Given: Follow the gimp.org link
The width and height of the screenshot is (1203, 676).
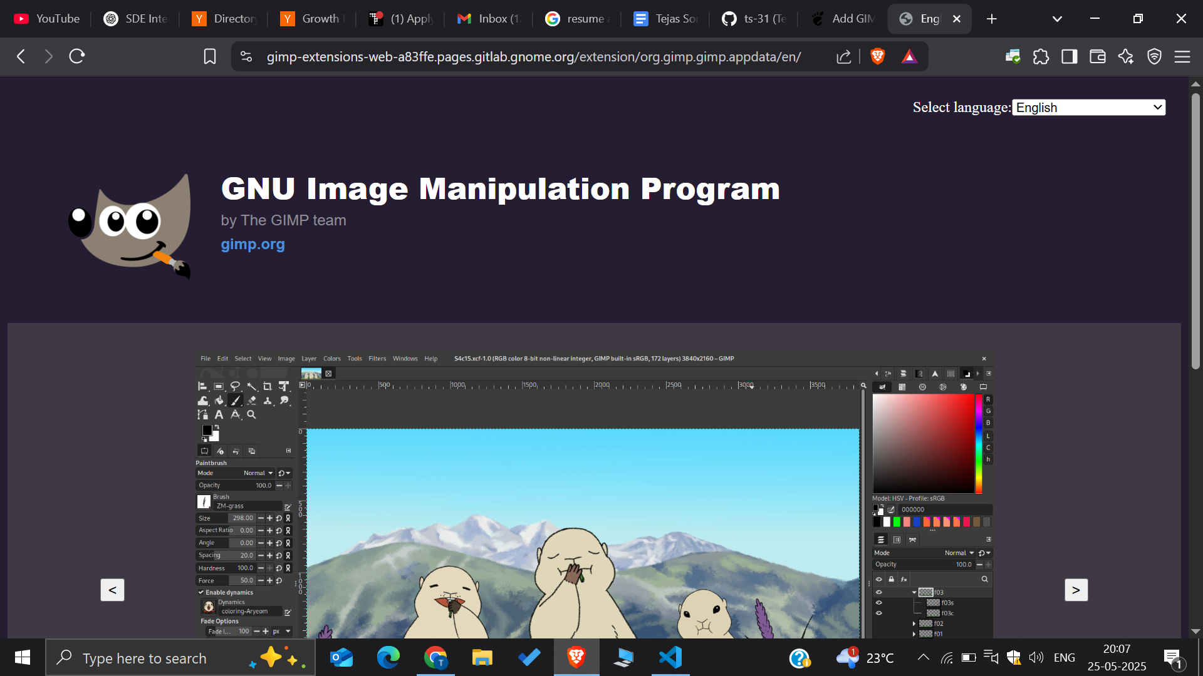Looking at the screenshot, I should [x=253, y=244].
